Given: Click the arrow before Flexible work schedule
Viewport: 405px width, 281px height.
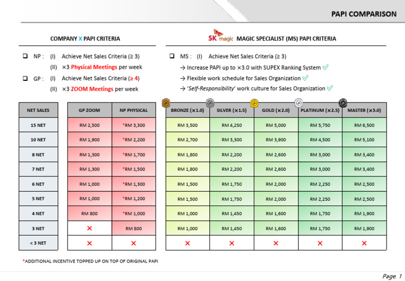Looking at the screenshot, I should [x=182, y=78].
